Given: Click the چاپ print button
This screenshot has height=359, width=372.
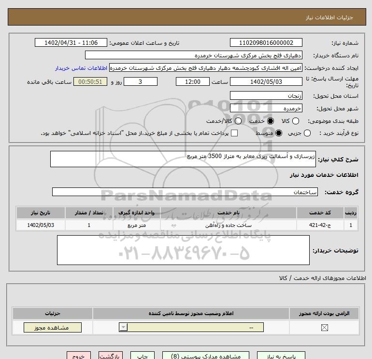Looking at the screenshot, I should click(x=143, y=356).
